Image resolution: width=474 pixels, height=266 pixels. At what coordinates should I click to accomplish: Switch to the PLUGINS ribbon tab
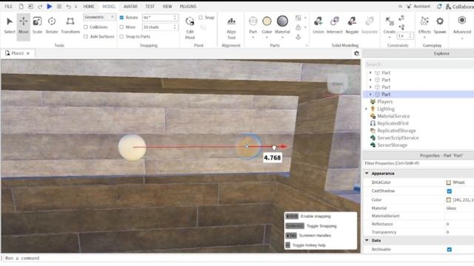(x=187, y=7)
